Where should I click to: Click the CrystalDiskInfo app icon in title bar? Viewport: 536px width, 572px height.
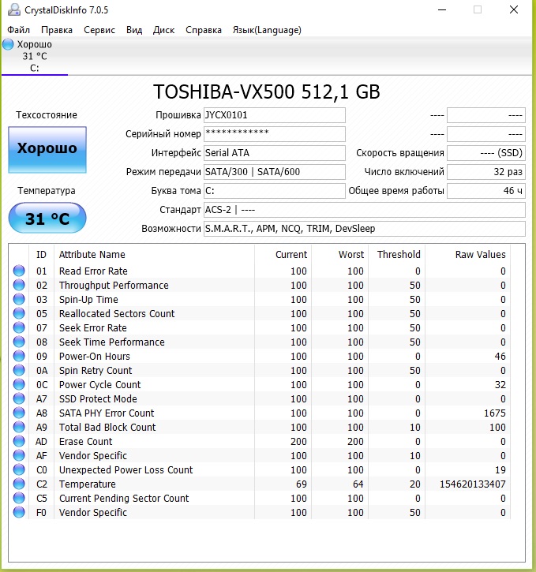[14, 9]
